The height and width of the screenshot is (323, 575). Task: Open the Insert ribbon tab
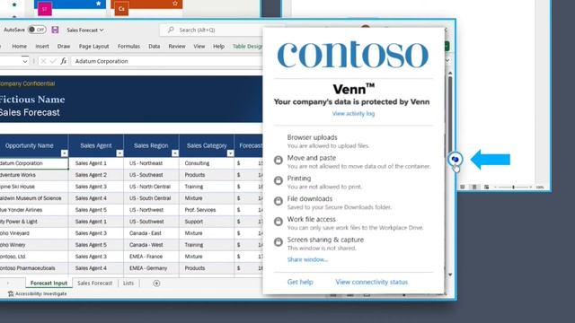click(42, 46)
